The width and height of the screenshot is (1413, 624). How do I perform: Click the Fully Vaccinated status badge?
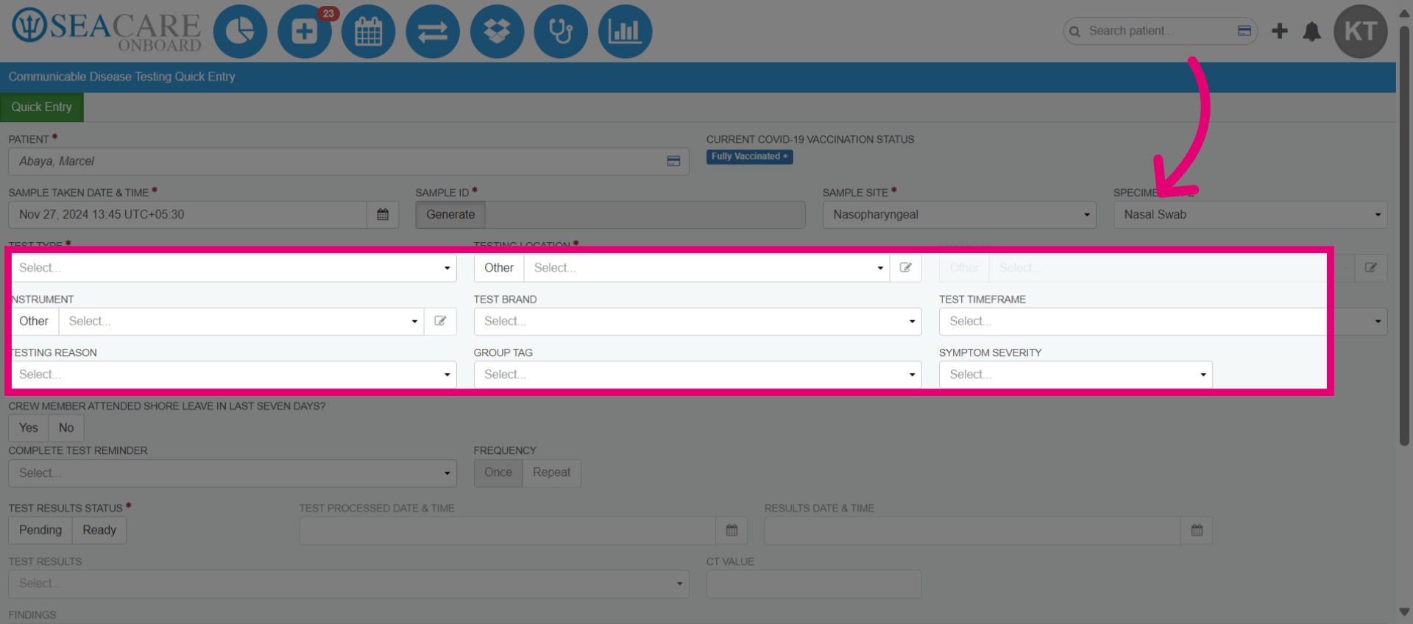pos(749,157)
